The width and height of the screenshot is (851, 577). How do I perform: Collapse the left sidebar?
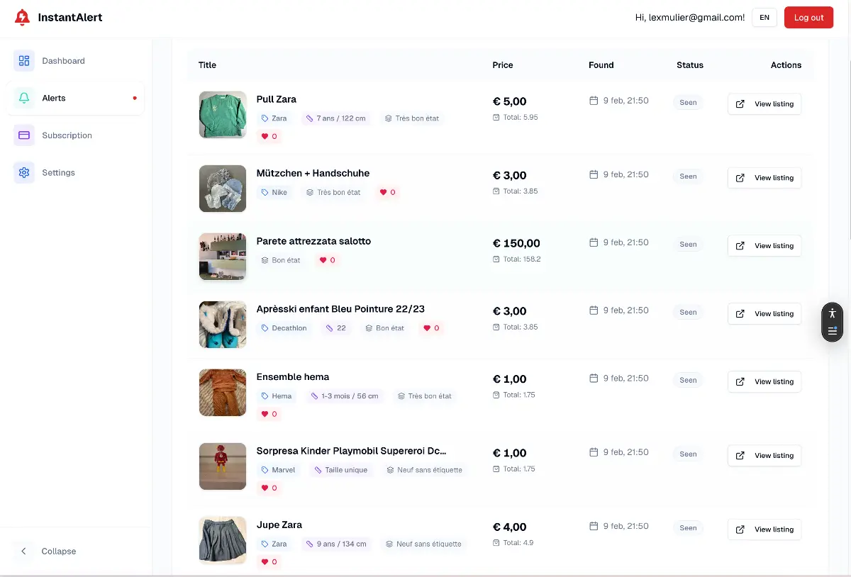(x=51, y=551)
